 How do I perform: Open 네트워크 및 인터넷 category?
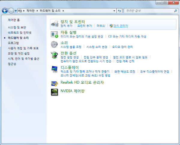click(19, 32)
